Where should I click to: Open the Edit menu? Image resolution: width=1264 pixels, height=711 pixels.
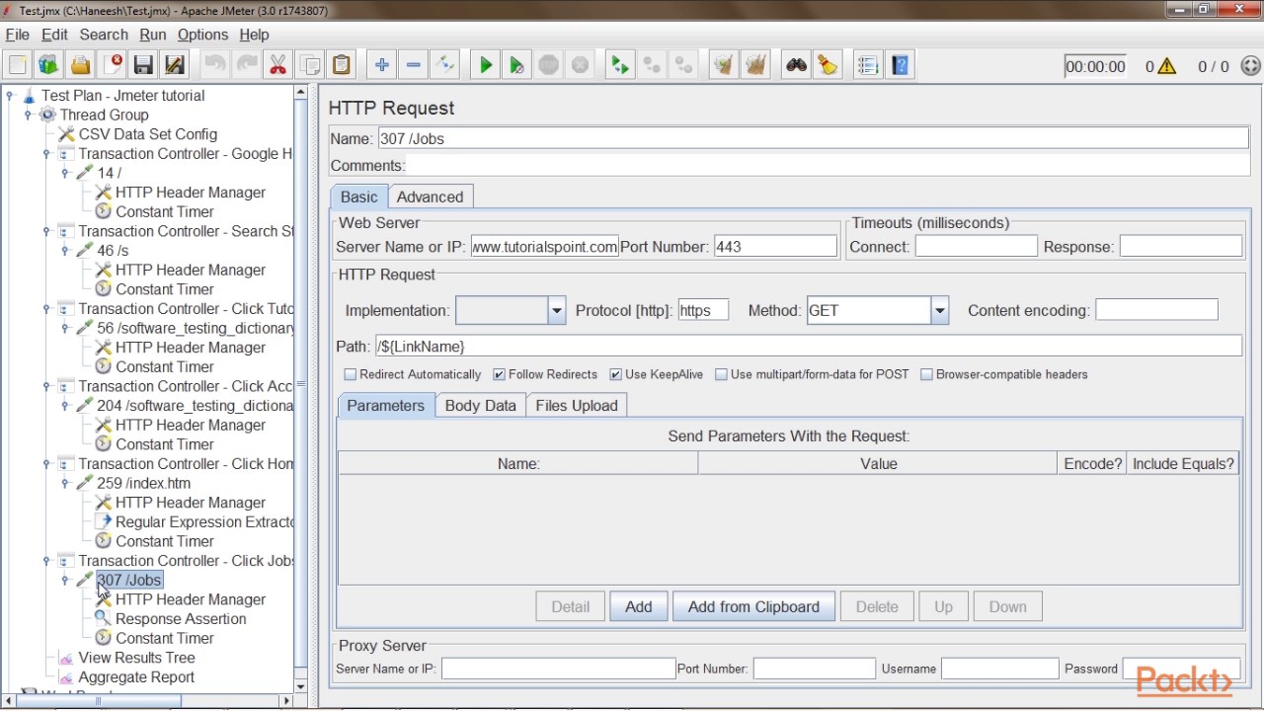[54, 35]
